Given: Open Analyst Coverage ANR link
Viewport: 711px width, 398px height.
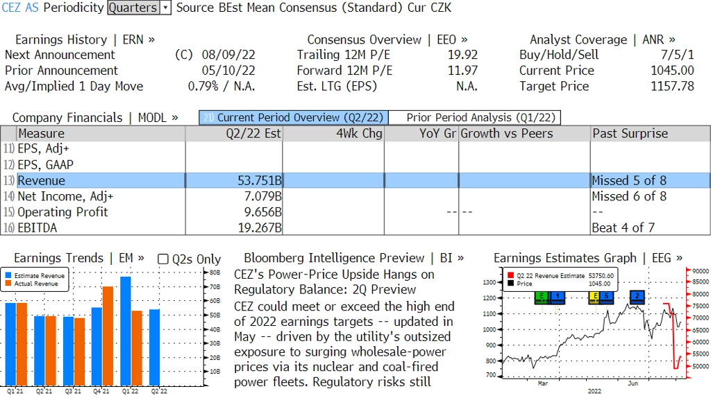Looking at the screenshot, I should [x=602, y=40].
